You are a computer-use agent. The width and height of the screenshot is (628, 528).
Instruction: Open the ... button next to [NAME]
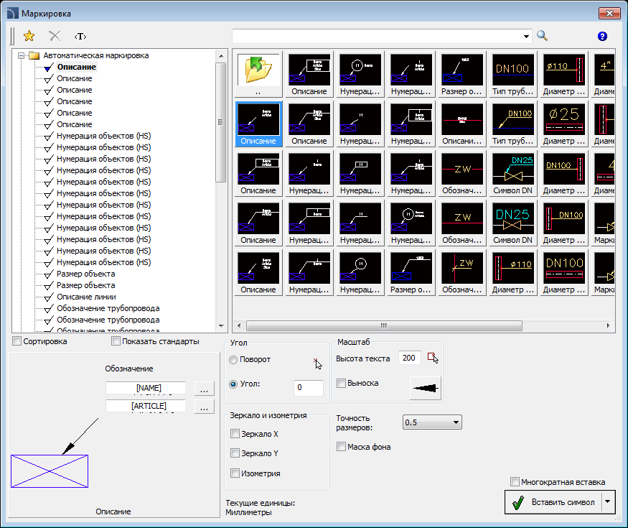(x=204, y=388)
